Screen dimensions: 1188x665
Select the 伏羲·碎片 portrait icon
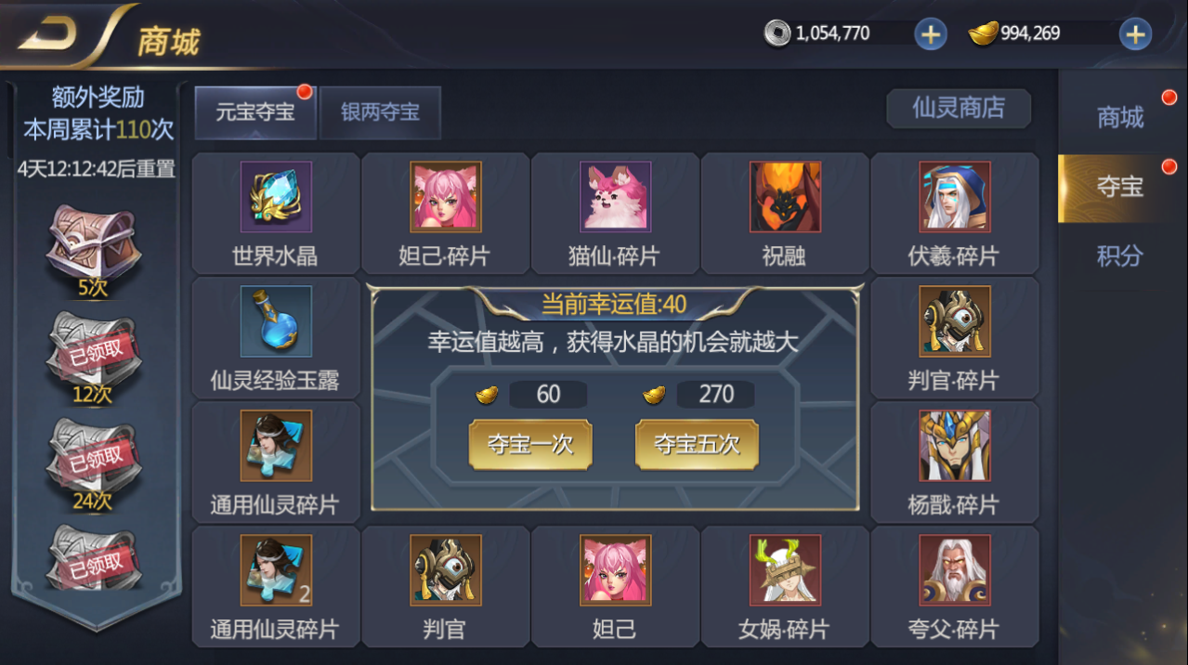click(x=955, y=197)
